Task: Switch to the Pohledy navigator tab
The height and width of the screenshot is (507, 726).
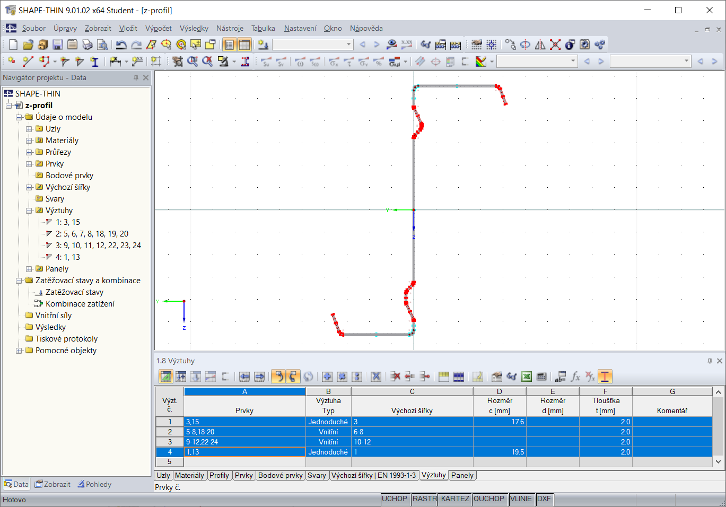Action: point(94,484)
